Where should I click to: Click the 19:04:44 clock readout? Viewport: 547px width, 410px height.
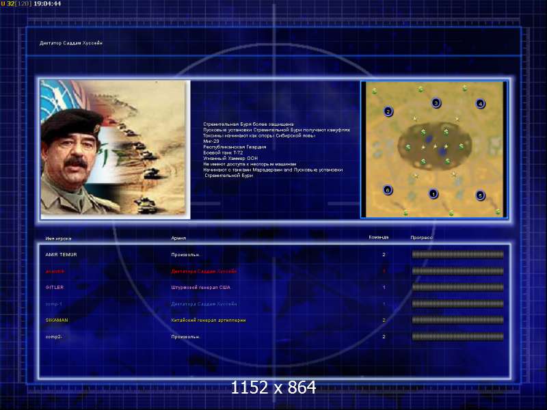click(x=47, y=3)
